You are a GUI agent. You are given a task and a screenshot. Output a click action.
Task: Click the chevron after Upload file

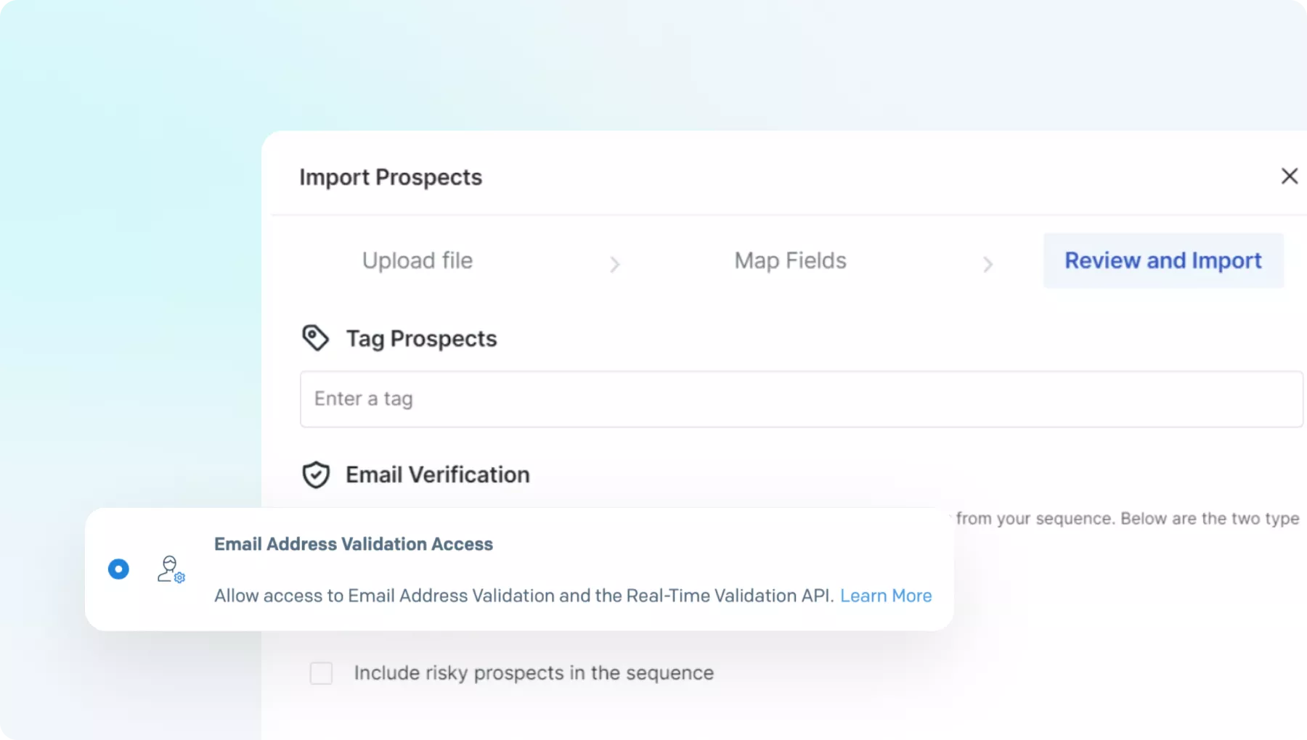[x=615, y=264]
